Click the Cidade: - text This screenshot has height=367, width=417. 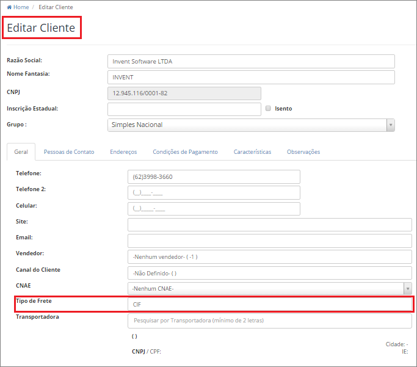[x=397, y=344]
